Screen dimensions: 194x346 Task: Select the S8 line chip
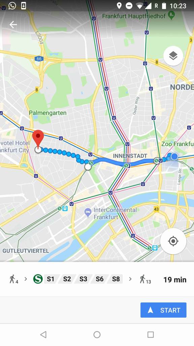116,279
